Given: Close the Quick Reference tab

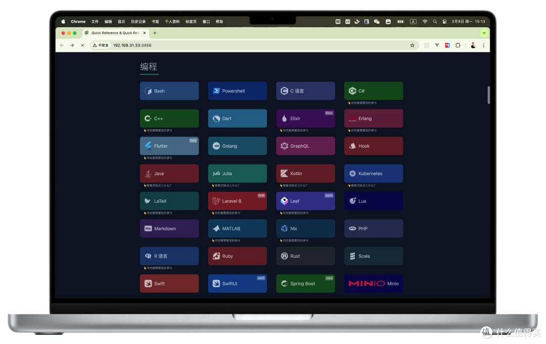Looking at the screenshot, I should click(x=145, y=33).
